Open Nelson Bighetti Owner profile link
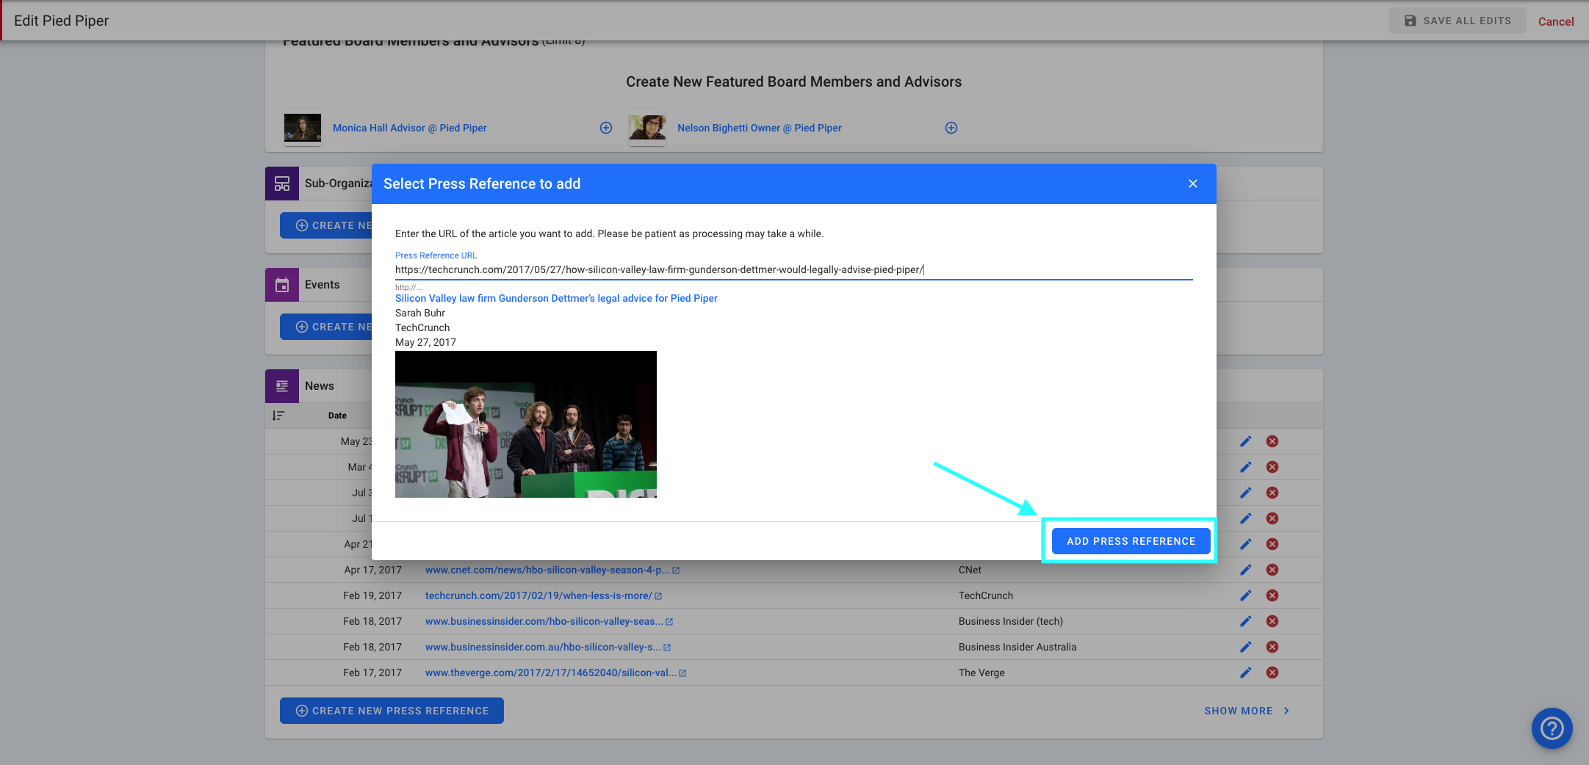The height and width of the screenshot is (765, 1589). point(759,128)
